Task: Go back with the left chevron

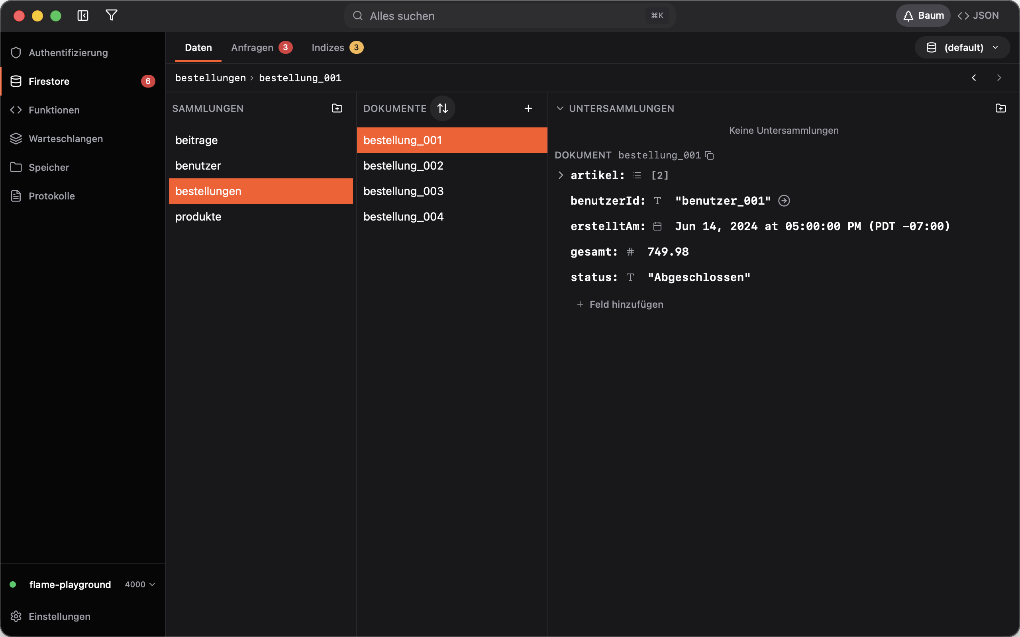Action: (x=974, y=78)
